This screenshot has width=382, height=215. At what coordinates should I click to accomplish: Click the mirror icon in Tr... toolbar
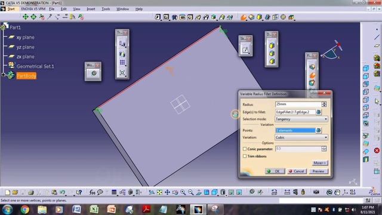pos(122,54)
